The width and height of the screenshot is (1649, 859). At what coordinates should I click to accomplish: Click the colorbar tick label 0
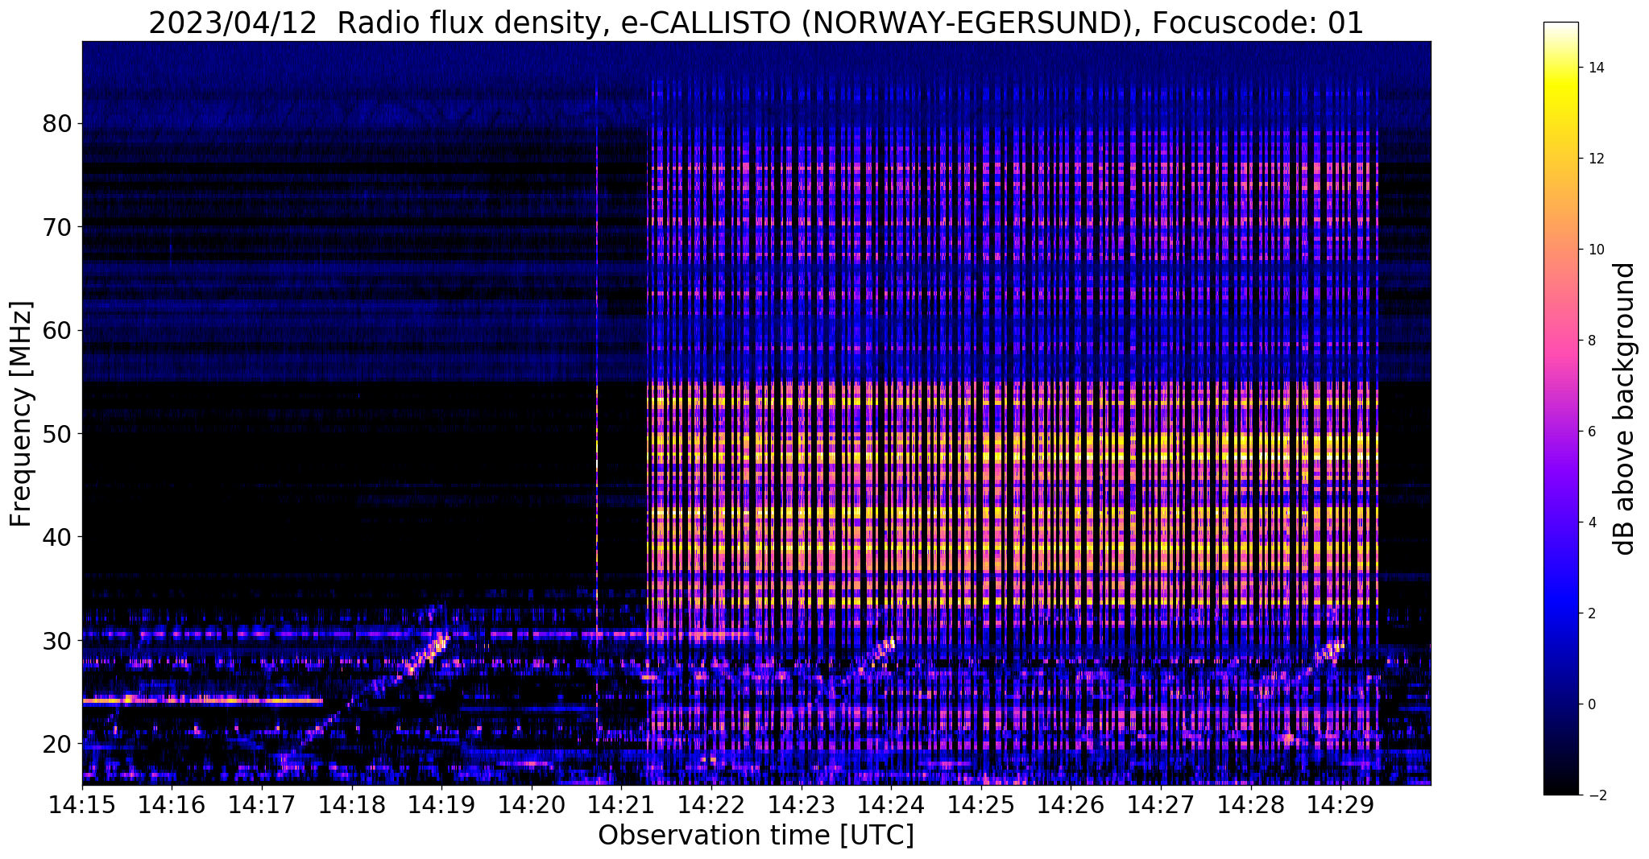point(1591,704)
